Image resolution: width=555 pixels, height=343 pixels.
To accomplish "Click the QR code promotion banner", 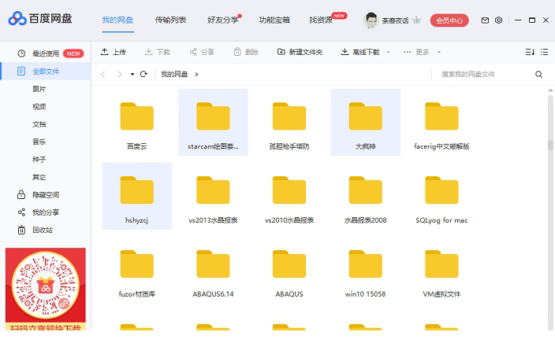I will pyautogui.click(x=45, y=289).
